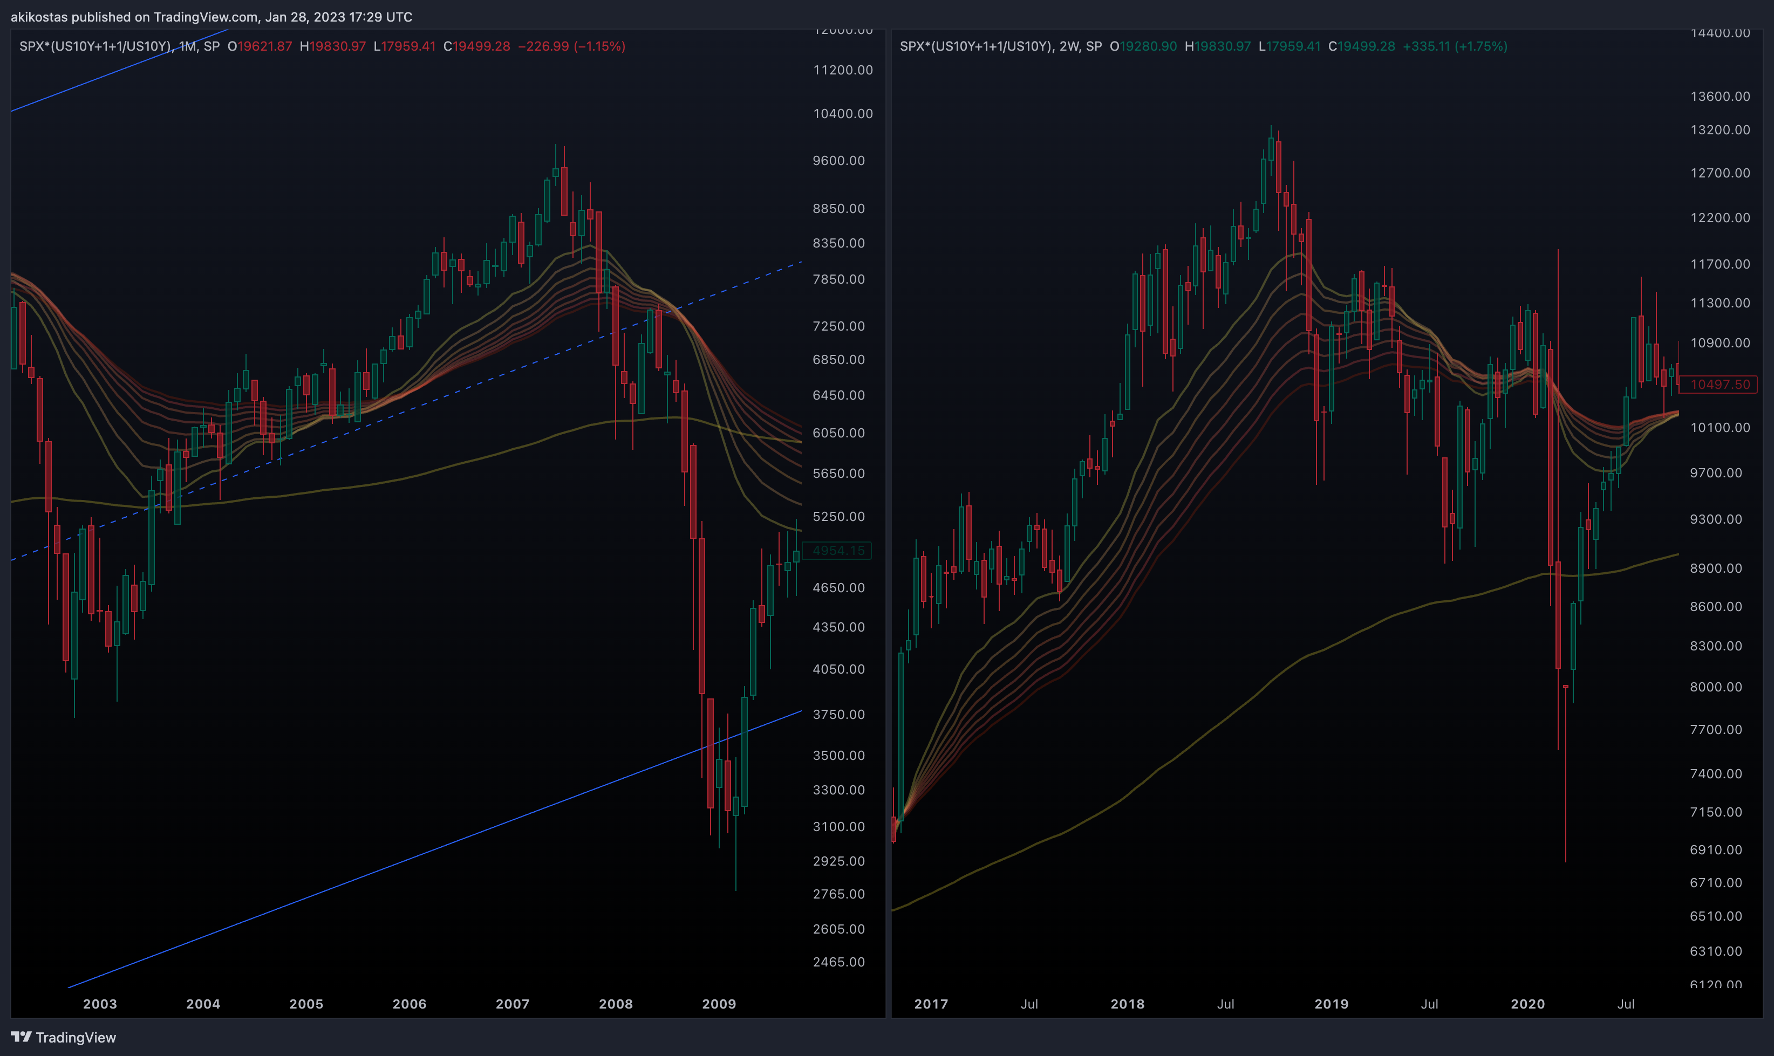Click the 7150.00 price level on right axis

point(1716,812)
